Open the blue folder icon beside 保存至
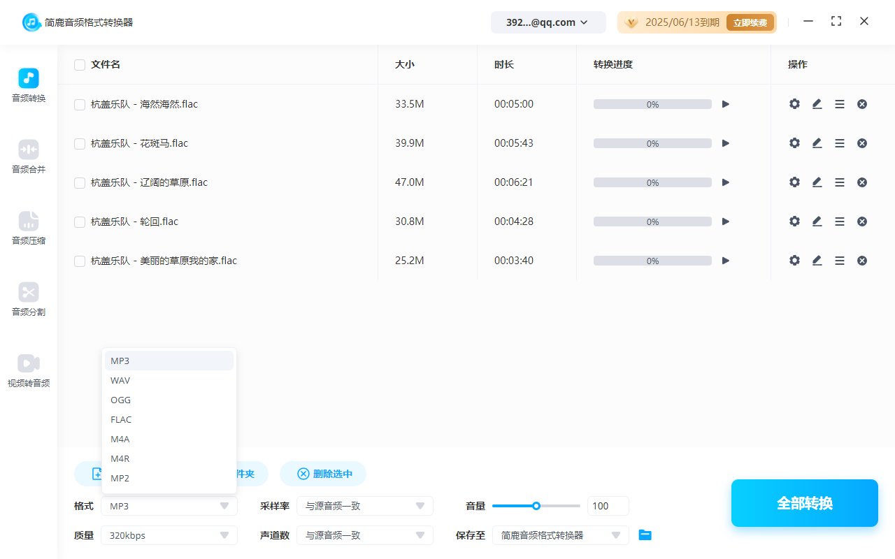 click(645, 535)
